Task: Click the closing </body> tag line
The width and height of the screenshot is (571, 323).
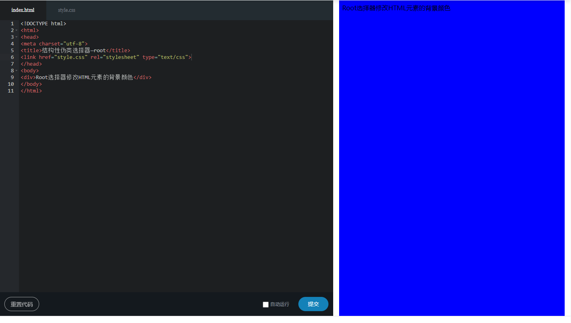Action: pyautogui.click(x=31, y=84)
